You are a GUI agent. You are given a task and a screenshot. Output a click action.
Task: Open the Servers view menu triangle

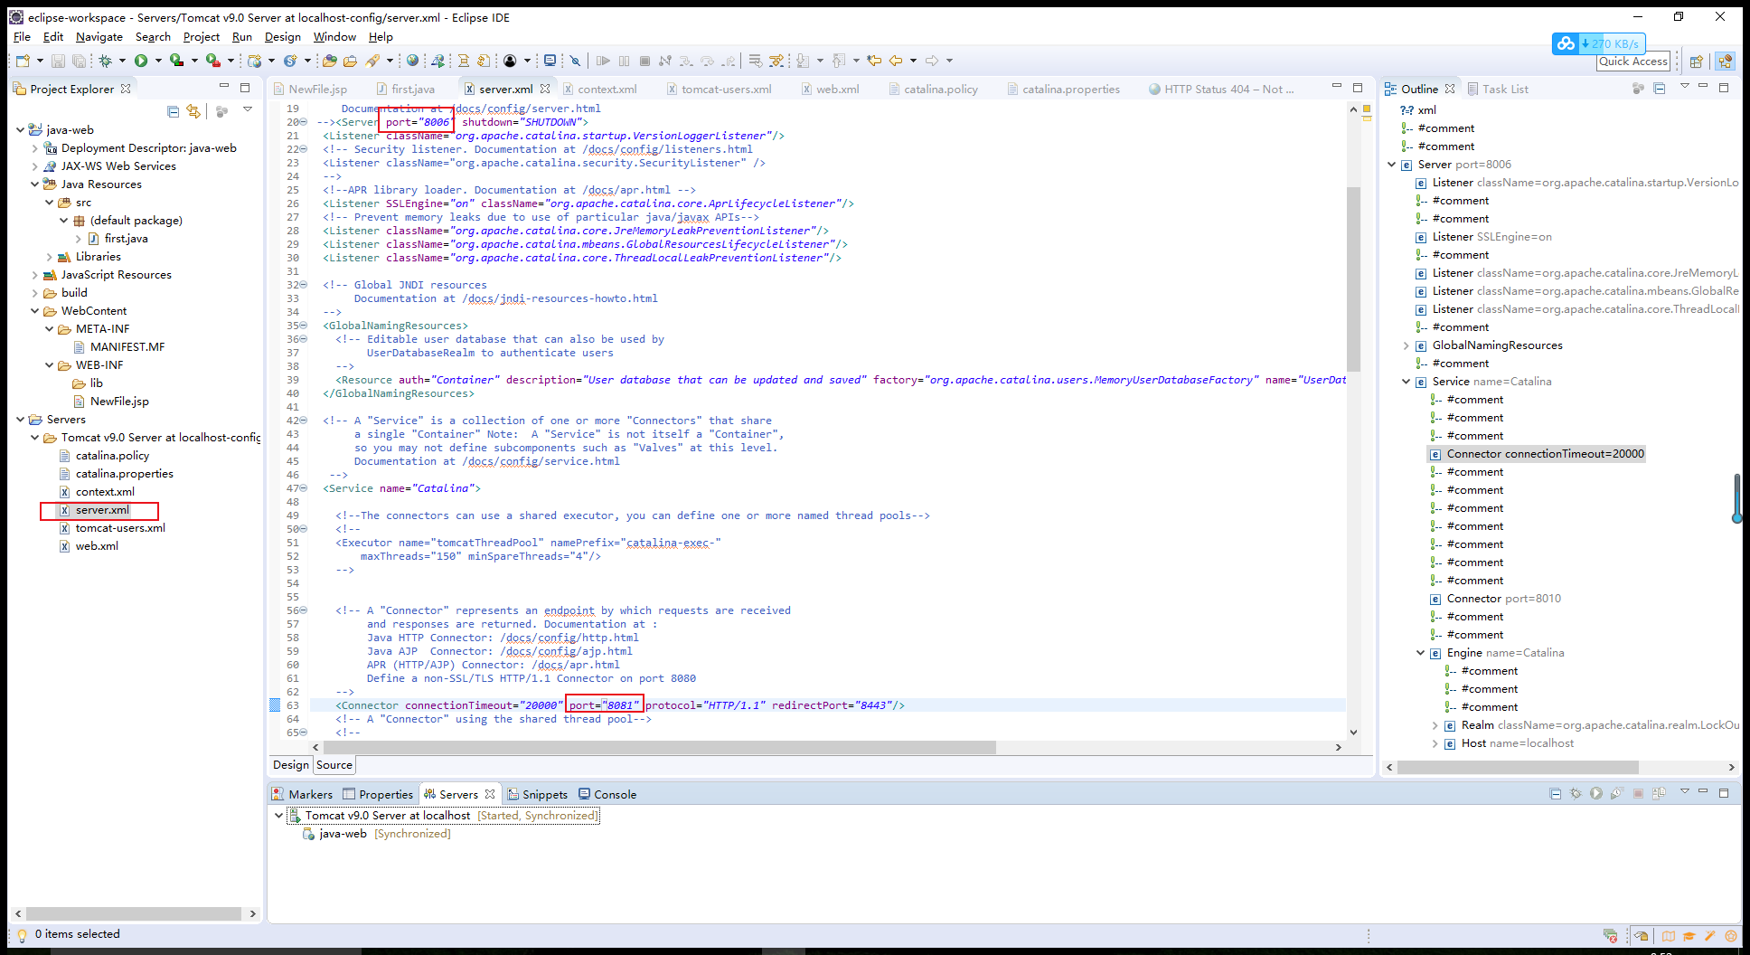[1685, 791]
